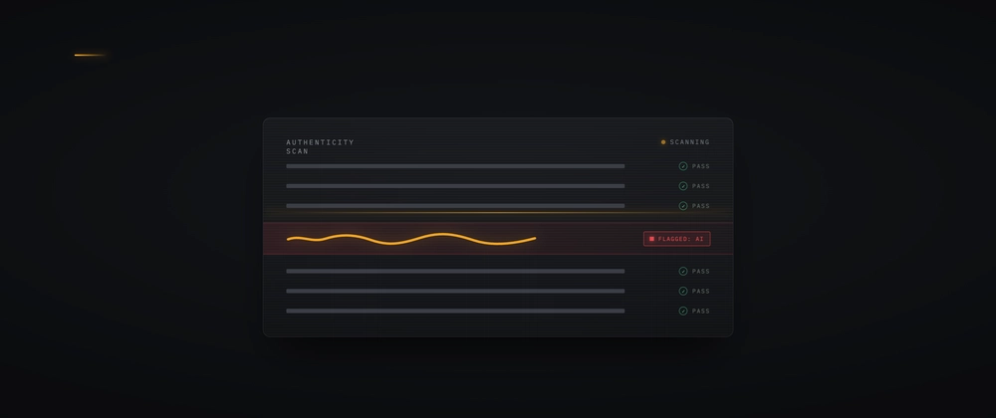Screen dimensions: 996x418
Task: Click the orange scanning status dot
Action: (663, 142)
